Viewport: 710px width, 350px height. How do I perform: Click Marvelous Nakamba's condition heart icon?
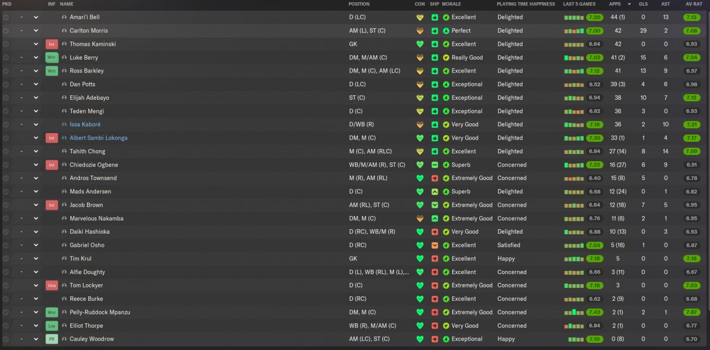(420, 218)
